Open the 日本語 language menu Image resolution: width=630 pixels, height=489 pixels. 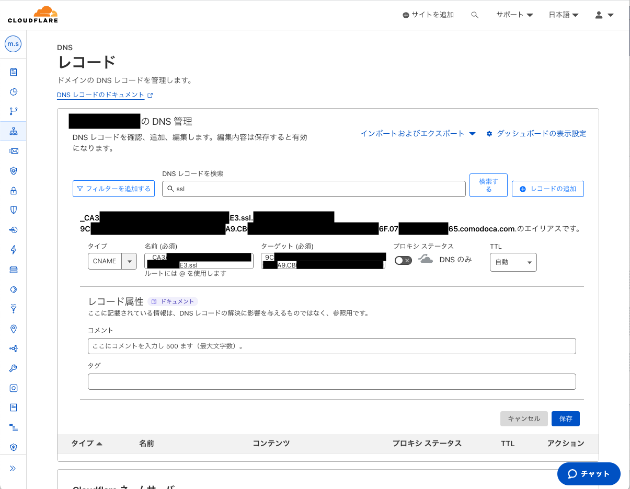point(563,15)
